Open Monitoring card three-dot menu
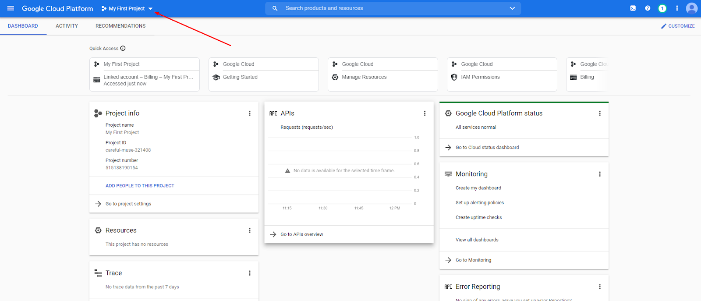Image resolution: width=701 pixels, height=301 pixels. pyautogui.click(x=600, y=174)
